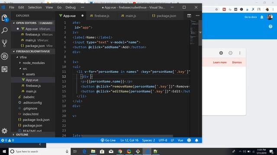Open Chrome three-dot menu
This screenshot has width=277, height=155.
pos(273,9)
